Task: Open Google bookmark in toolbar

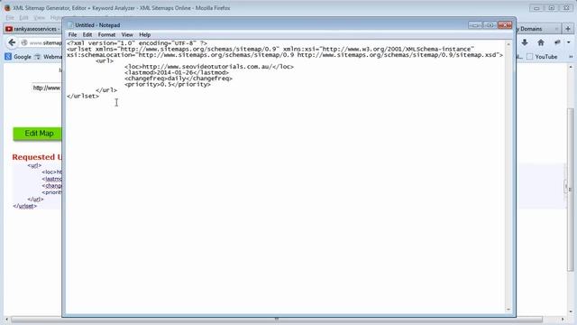Action: click(18, 57)
